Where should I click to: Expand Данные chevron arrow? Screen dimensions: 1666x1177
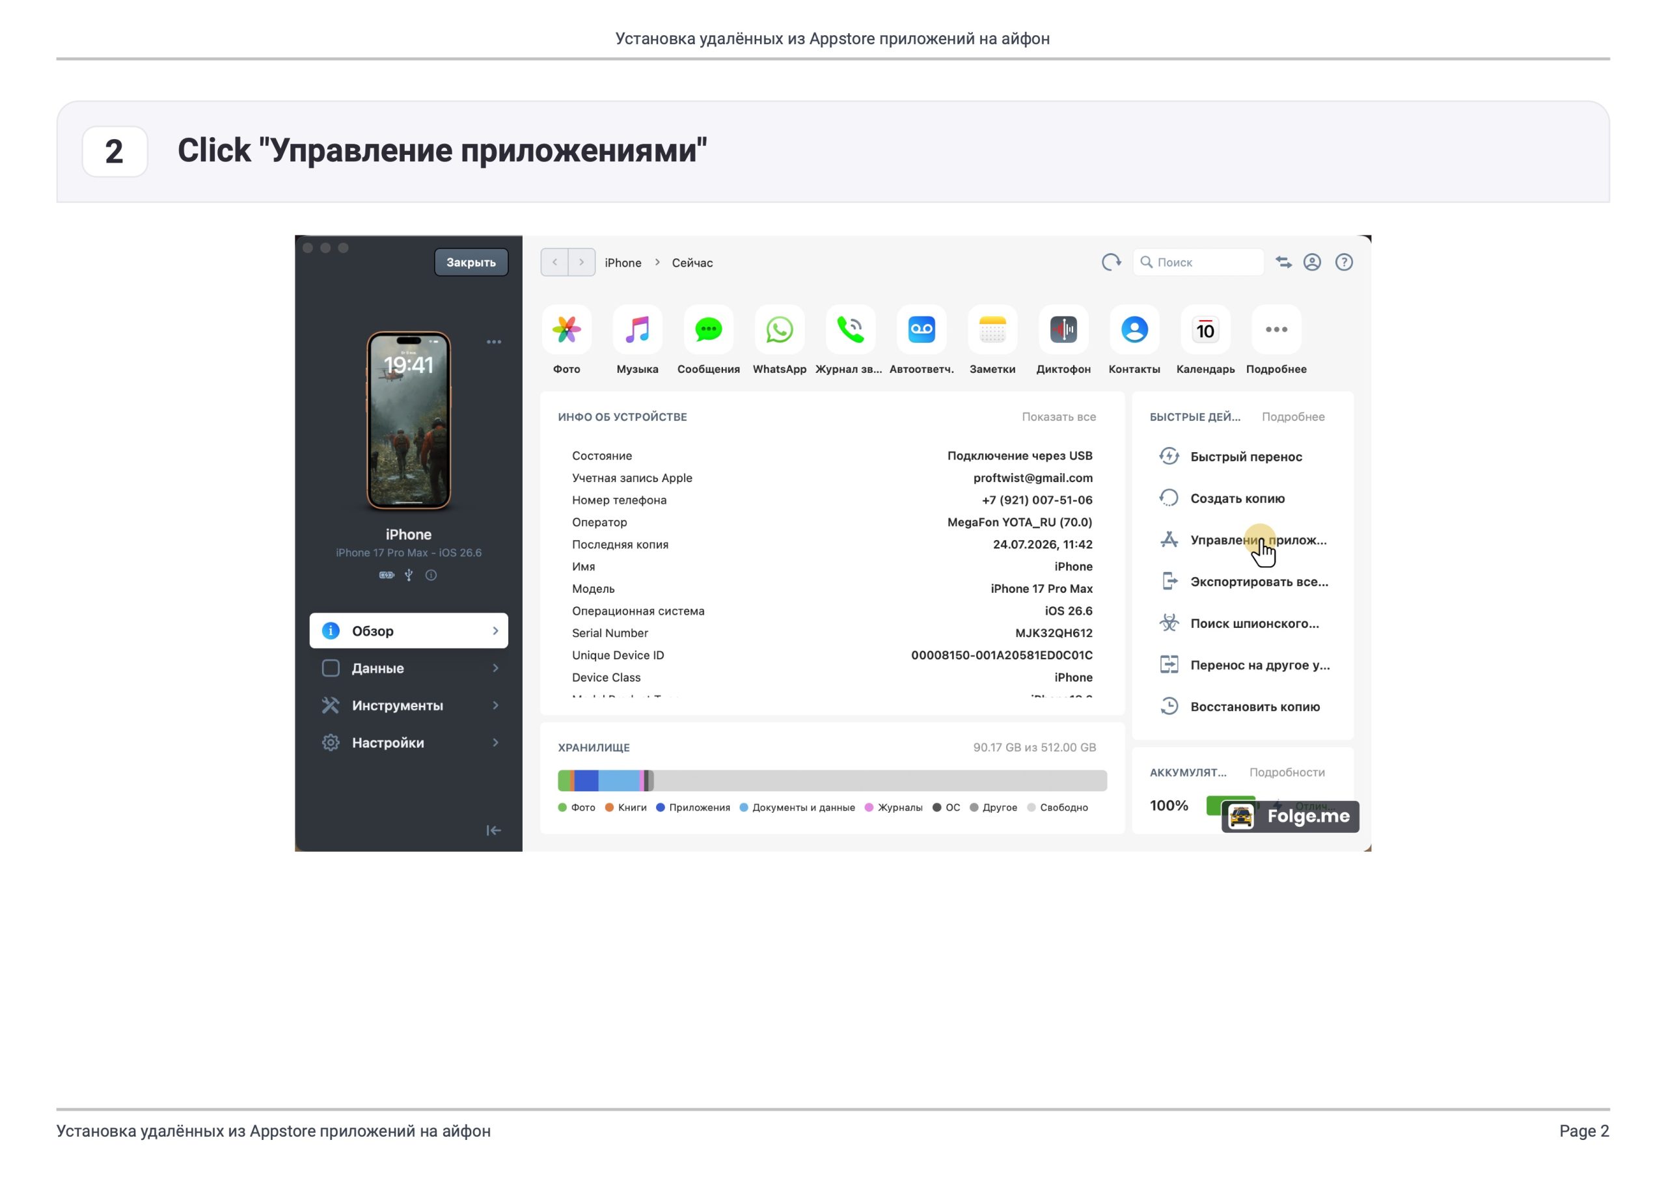click(496, 668)
